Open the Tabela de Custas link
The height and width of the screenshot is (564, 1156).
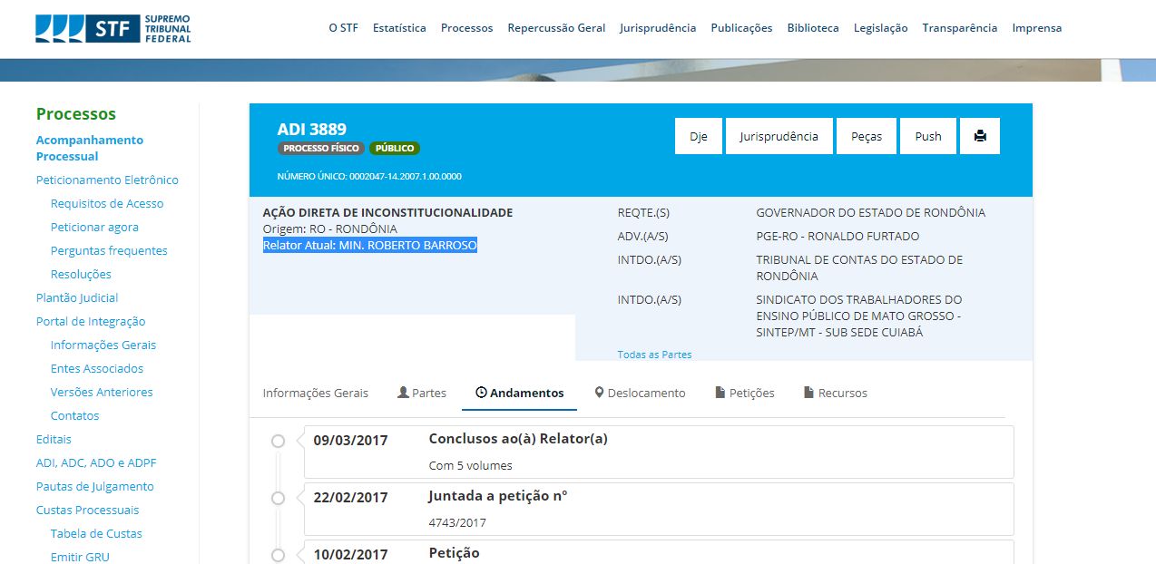[96, 533]
